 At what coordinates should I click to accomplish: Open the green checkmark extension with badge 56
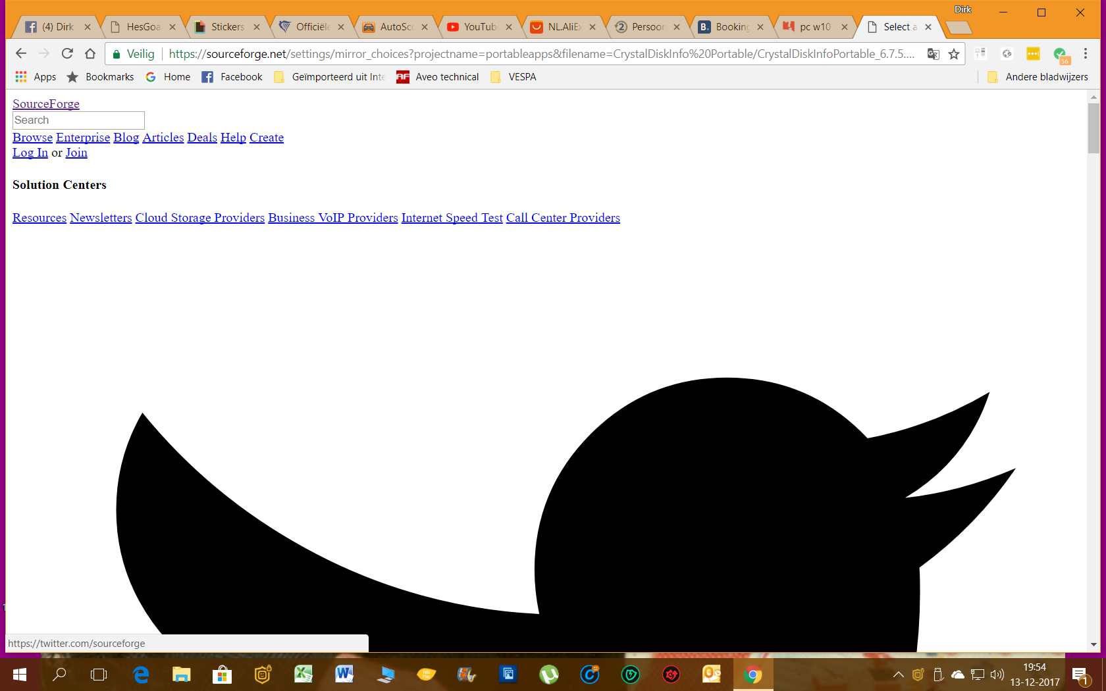tap(1060, 55)
